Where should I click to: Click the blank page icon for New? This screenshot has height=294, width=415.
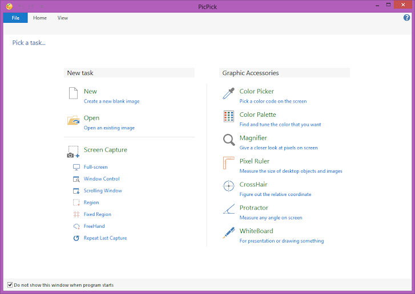pos(73,93)
